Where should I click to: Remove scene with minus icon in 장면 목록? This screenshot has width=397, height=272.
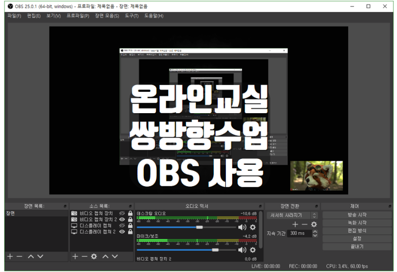coord(19,257)
